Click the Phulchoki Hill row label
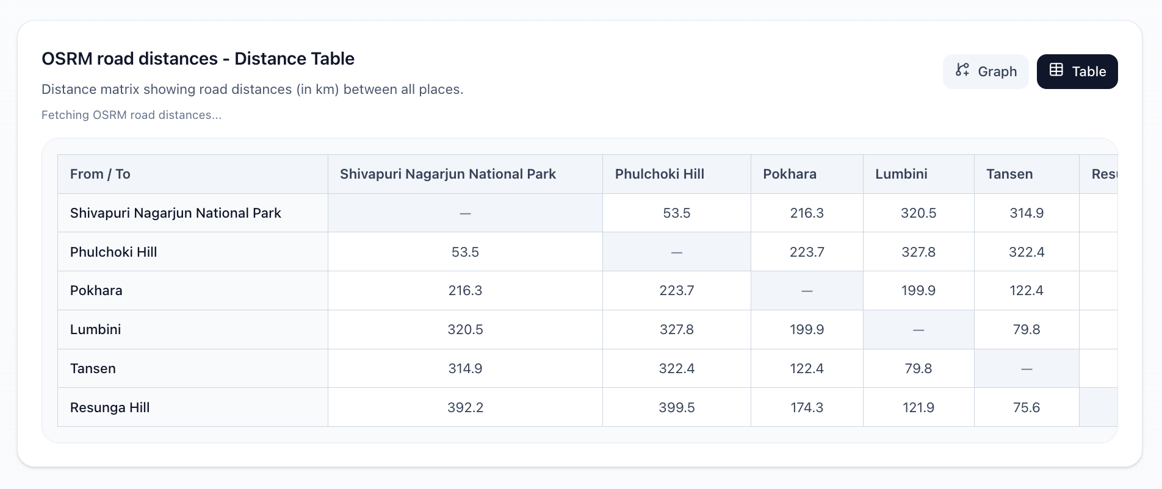 pos(114,252)
